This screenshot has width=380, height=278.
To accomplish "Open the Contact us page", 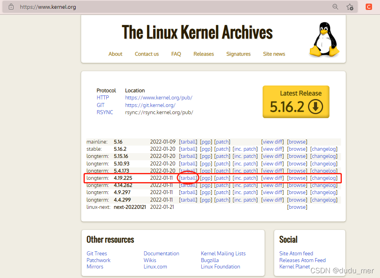I will coord(146,54).
